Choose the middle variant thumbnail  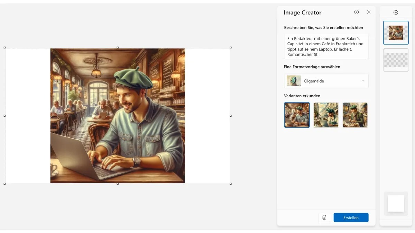326,115
